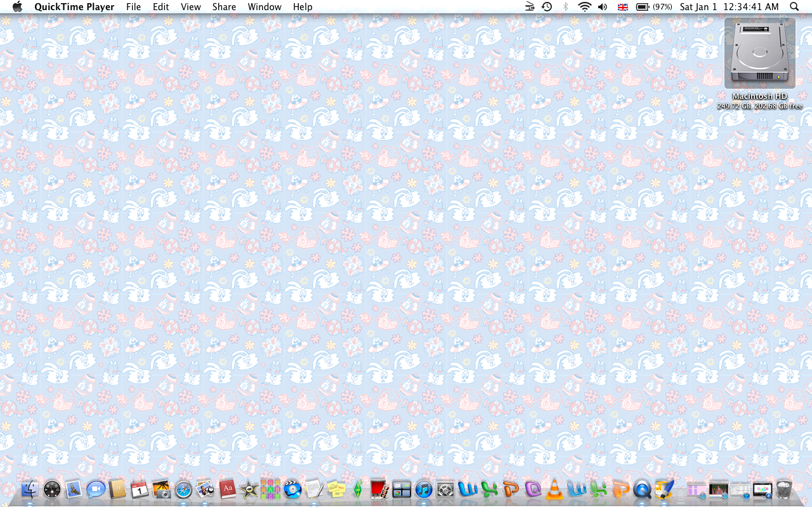
Task: Open System Preferences gear in Dock
Action: click(445, 489)
